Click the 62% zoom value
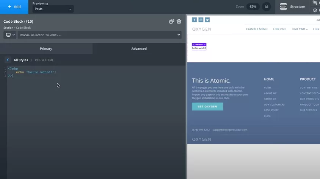The image size is (320, 179). (253, 7)
